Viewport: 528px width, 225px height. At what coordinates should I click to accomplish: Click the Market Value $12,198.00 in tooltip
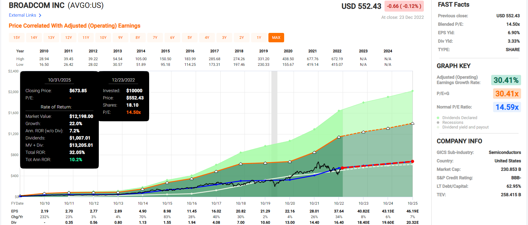(81, 116)
